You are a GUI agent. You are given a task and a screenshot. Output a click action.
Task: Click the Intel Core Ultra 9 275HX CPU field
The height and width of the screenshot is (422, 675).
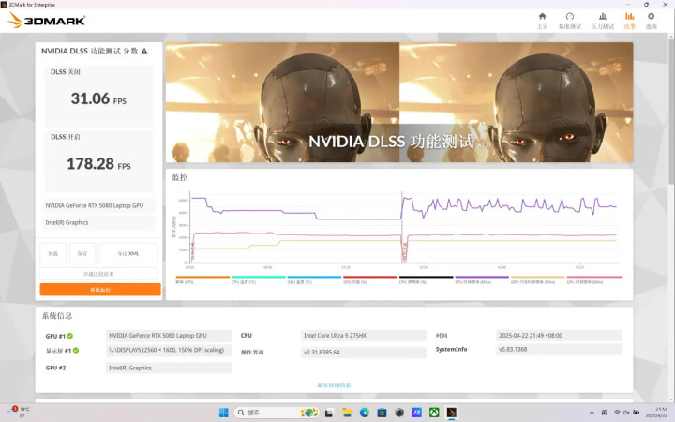[x=364, y=336]
